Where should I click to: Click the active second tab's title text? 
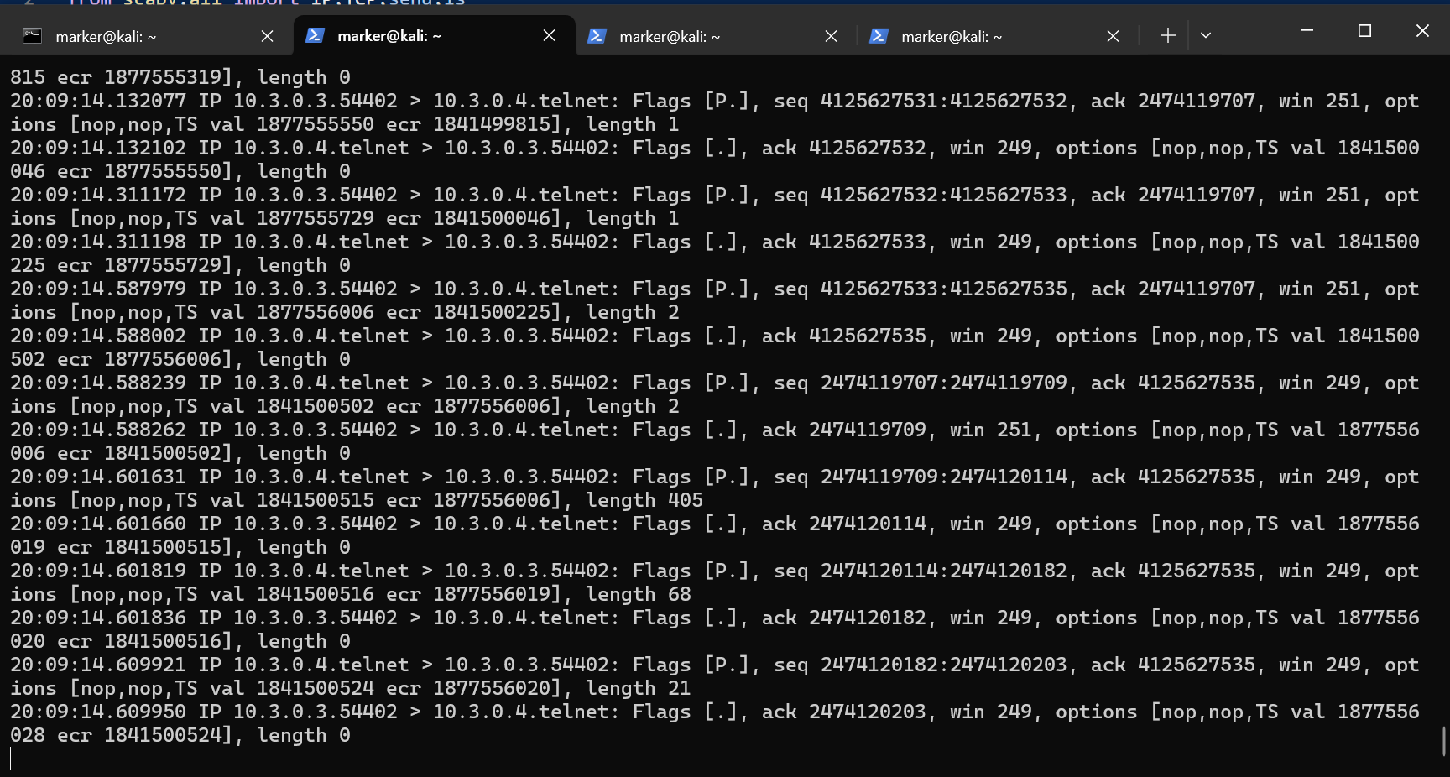click(x=389, y=36)
